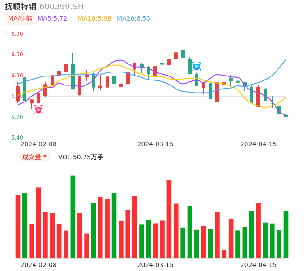This screenshot has height=271, width=307.
Task: Click the tallest green volume bar
Action: [73, 217]
